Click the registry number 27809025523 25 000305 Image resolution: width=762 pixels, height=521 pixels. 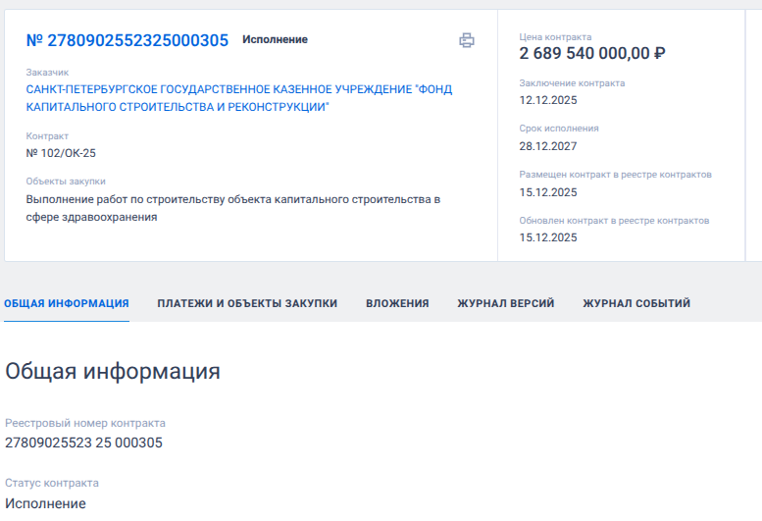83,443
